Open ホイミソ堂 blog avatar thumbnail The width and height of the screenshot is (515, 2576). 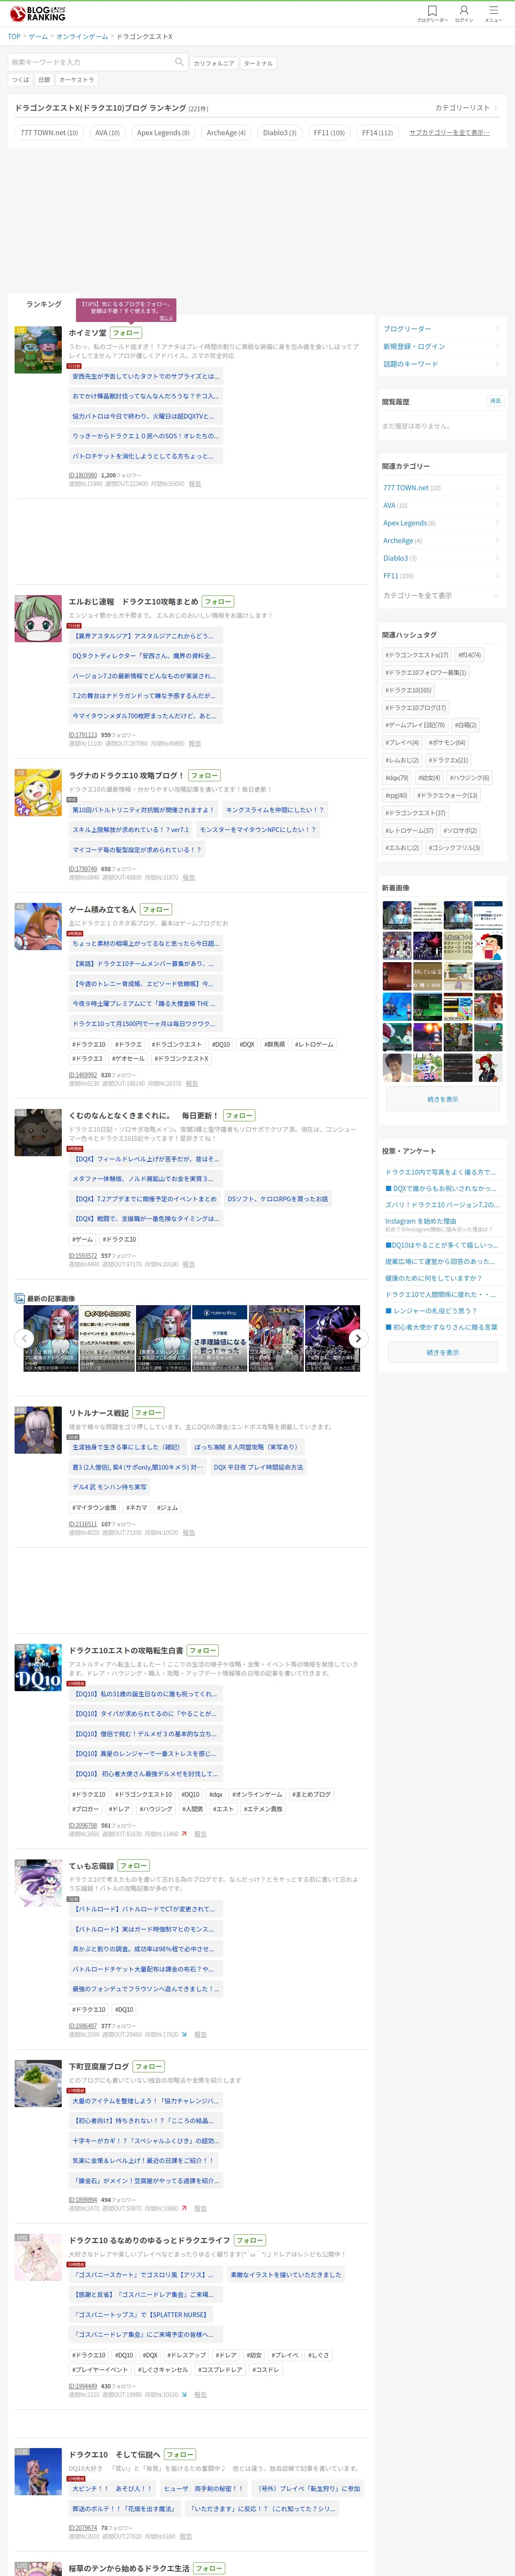(38, 350)
